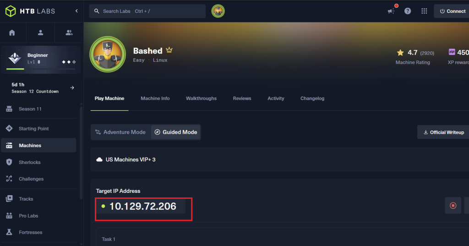
Task: Click the Season 12 Countdown arrow
Action: pos(72,87)
